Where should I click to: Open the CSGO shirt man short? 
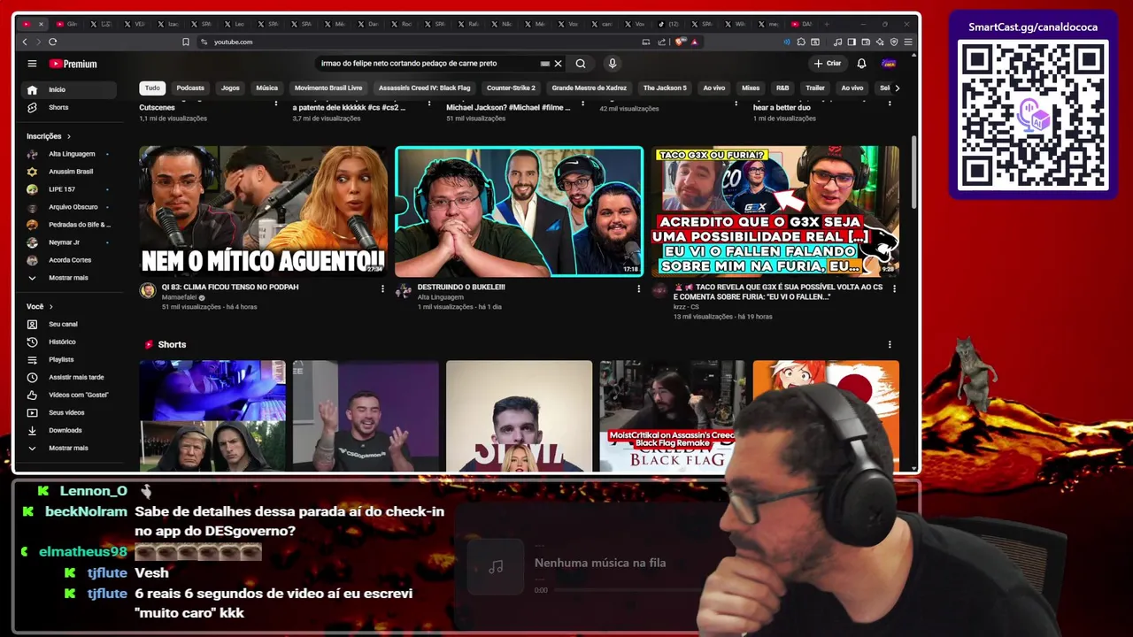(366, 415)
